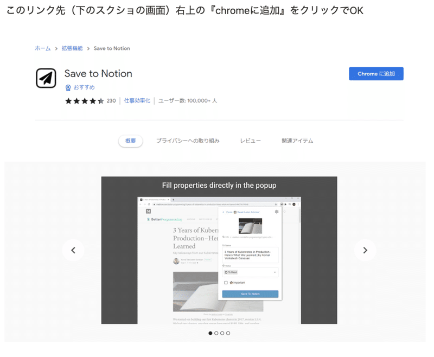This screenshot has width=434, height=357.
Task: Switch to the 関連アイテム tab
Action: pyautogui.click(x=297, y=141)
